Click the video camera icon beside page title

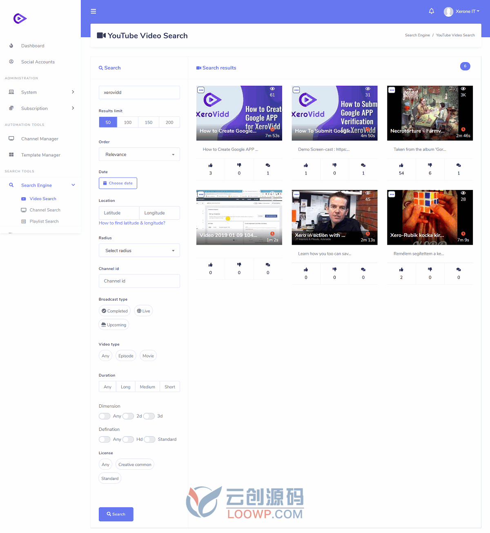coord(101,36)
